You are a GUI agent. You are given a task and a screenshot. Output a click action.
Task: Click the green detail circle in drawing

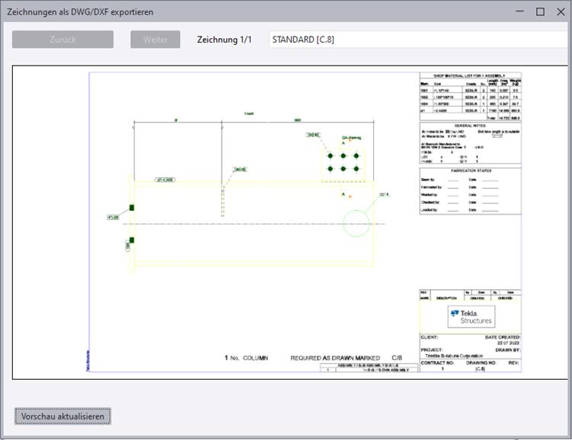click(356, 224)
